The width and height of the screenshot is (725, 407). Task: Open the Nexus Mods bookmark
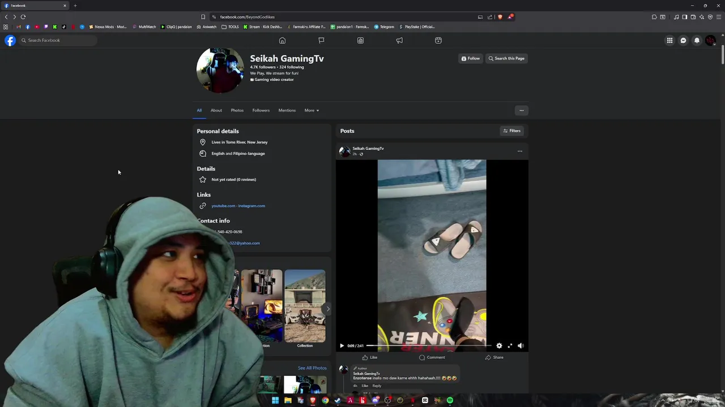pos(108,27)
